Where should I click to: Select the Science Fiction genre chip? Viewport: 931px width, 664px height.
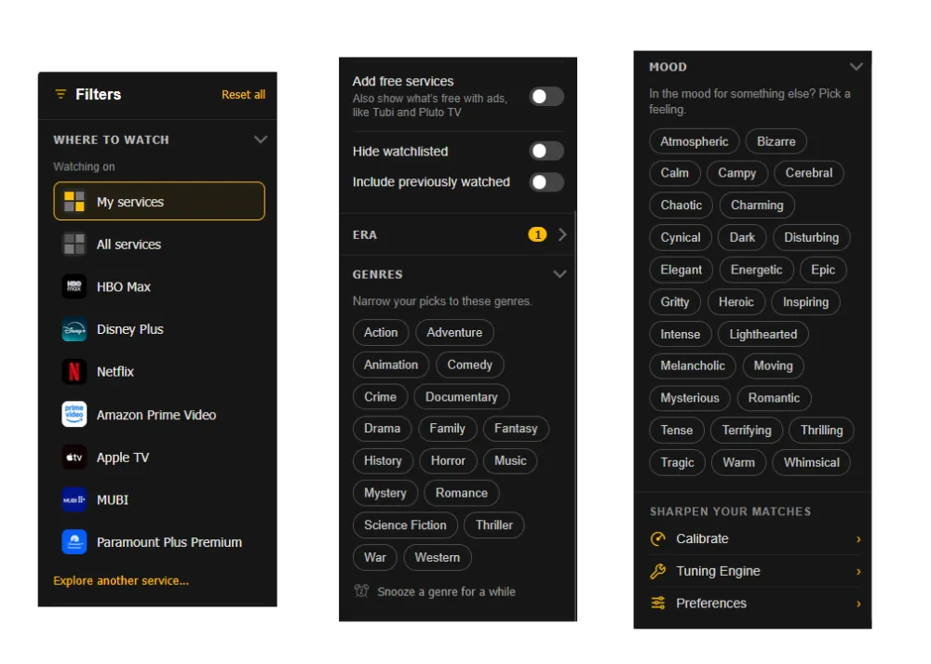[405, 525]
